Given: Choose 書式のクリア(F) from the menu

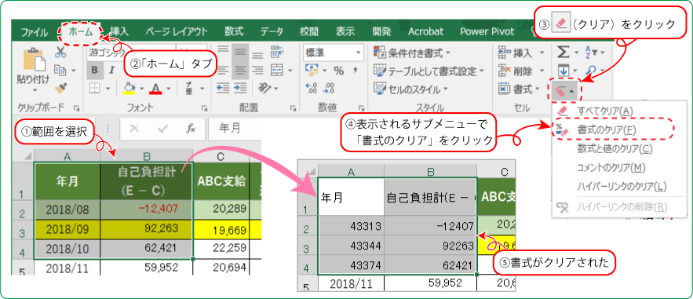Looking at the screenshot, I should [x=620, y=129].
